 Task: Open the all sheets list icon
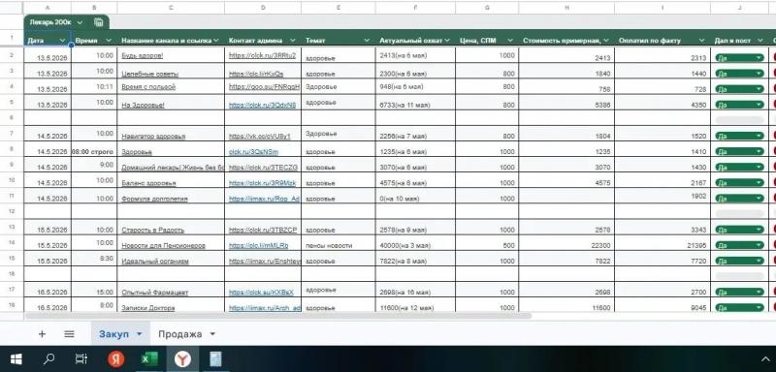click(x=69, y=334)
